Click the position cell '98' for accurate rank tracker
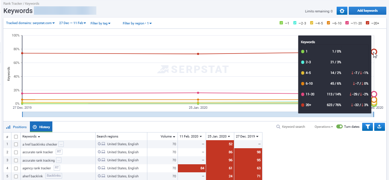The height and width of the screenshot is (180, 389). click(x=248, y=152)
